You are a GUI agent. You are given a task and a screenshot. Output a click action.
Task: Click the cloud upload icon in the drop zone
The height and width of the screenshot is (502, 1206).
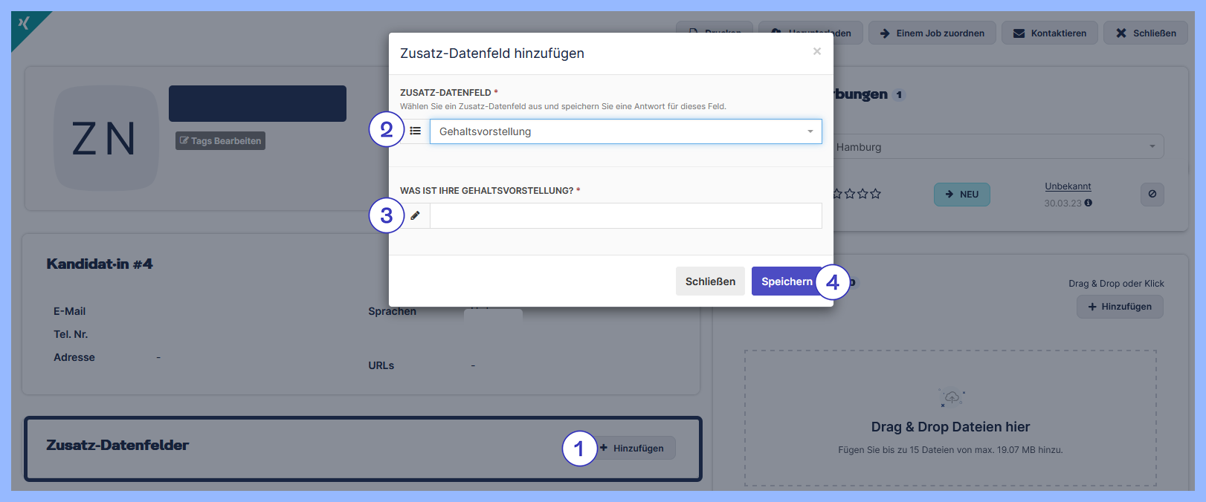click(x=951, y=398)
